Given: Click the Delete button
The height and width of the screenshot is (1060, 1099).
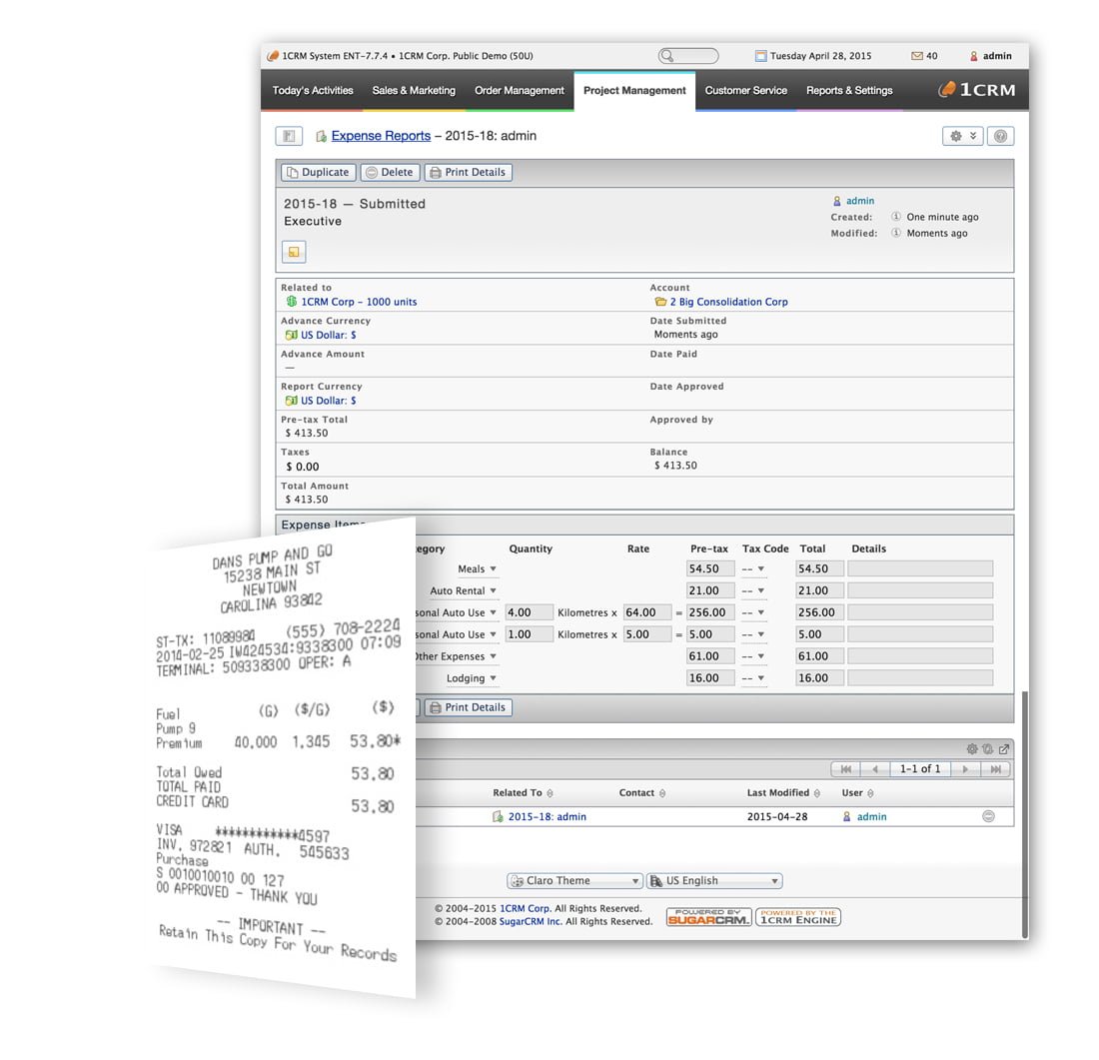Looking at the screenshot, I should pyautogui.click(x=390, y=173).
